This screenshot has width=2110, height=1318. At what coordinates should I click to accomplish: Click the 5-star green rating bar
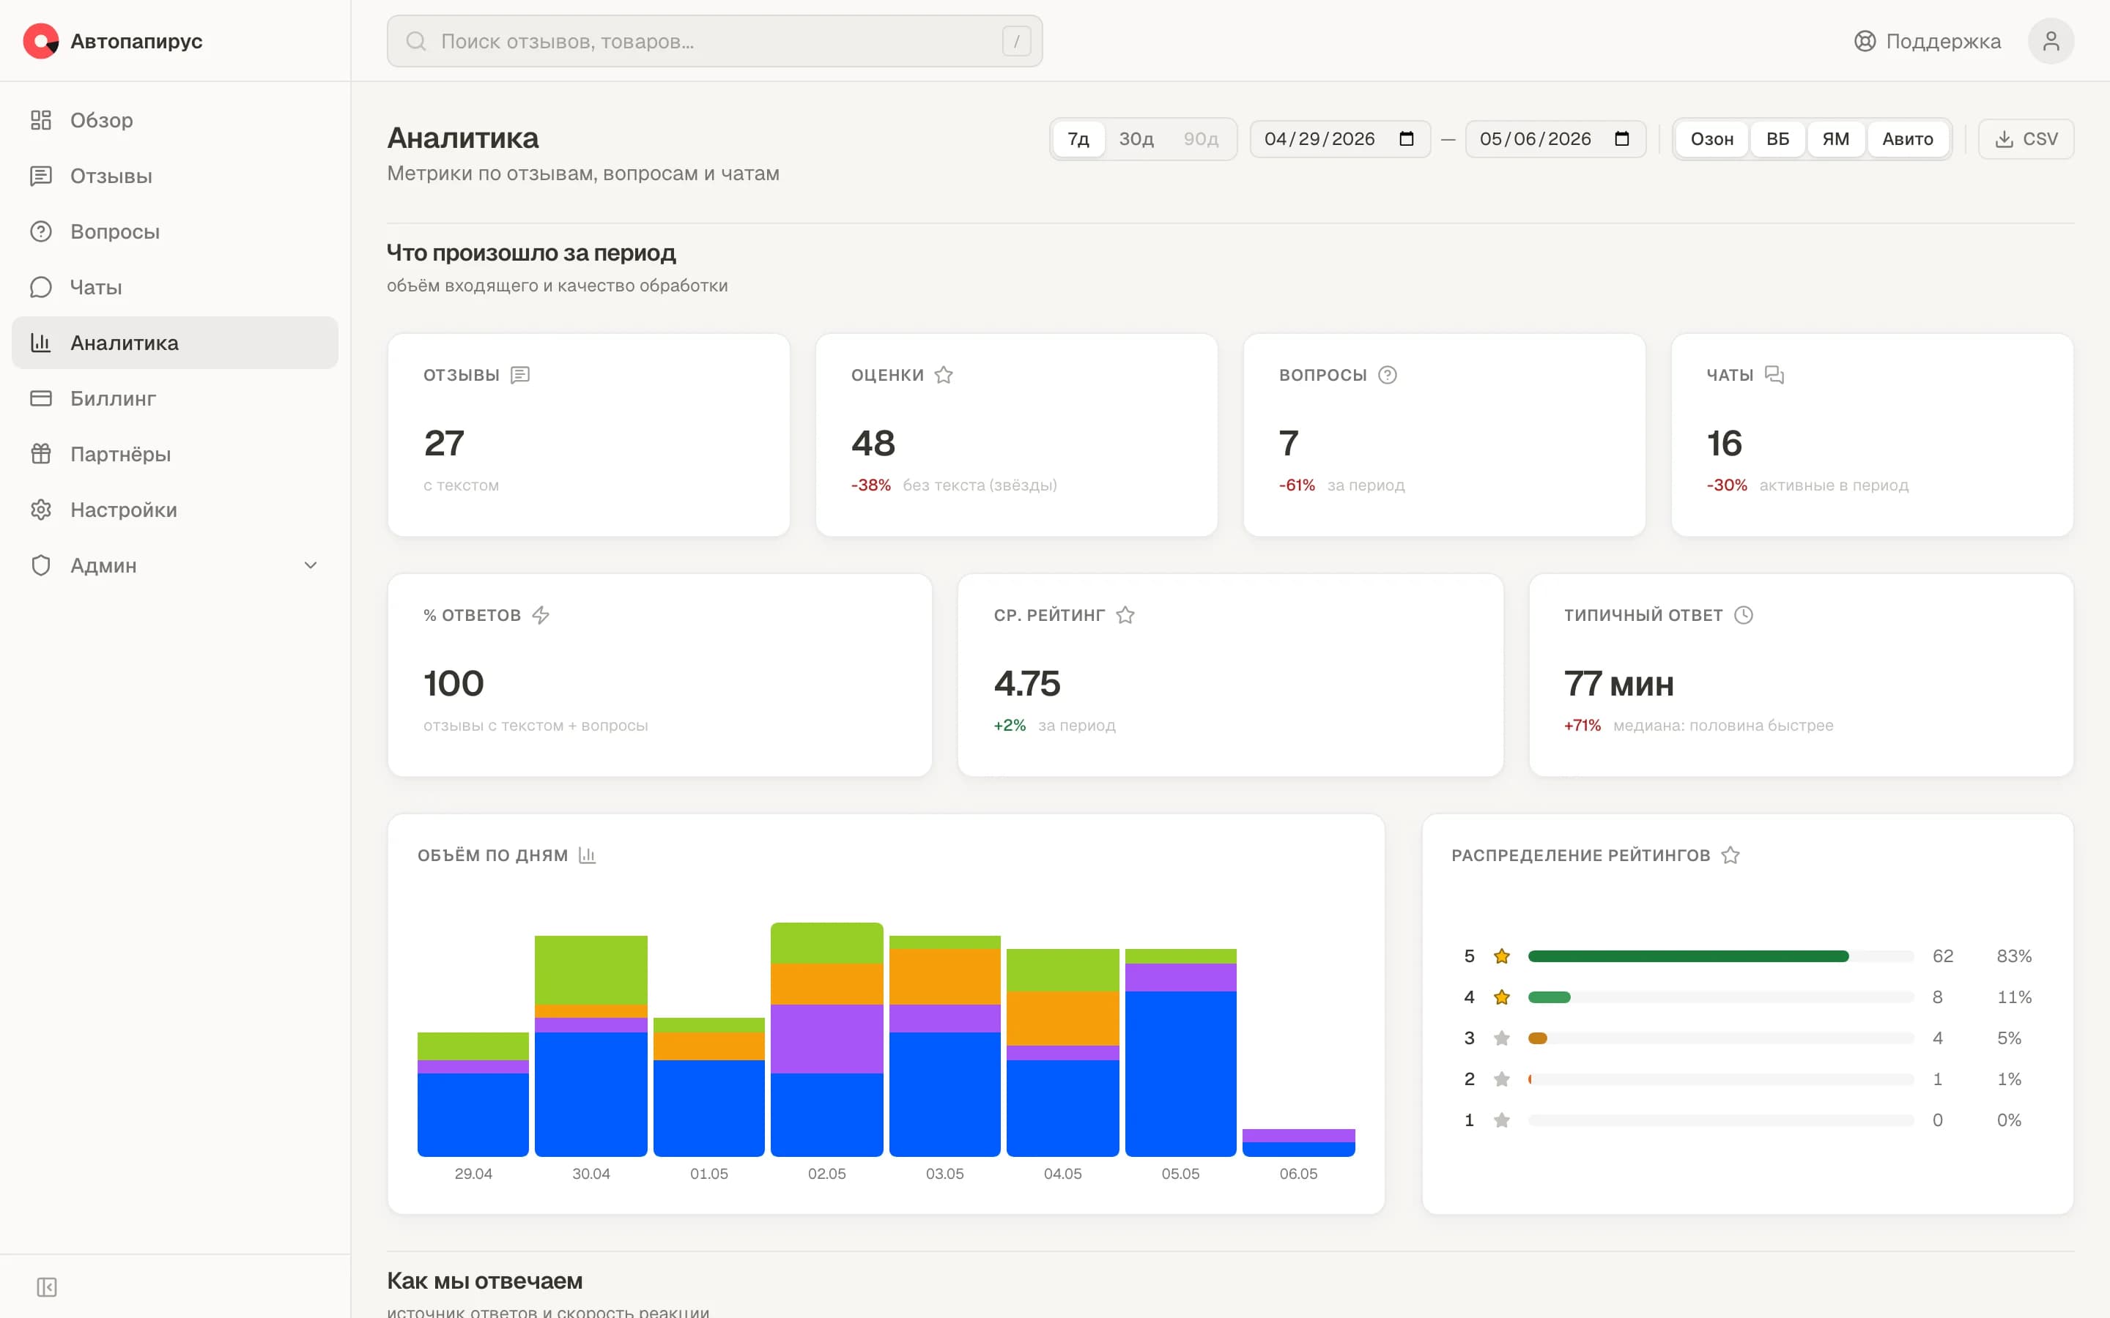(1688, 956)
